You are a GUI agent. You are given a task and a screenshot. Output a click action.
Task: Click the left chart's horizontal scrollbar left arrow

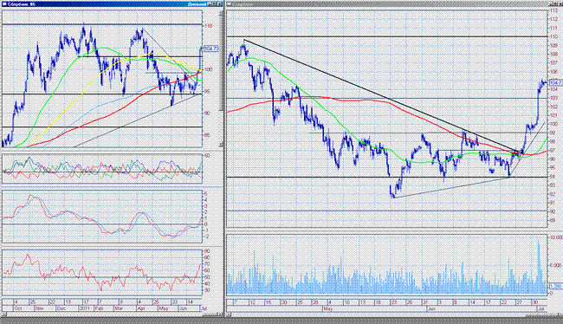[x=4, y=314]
